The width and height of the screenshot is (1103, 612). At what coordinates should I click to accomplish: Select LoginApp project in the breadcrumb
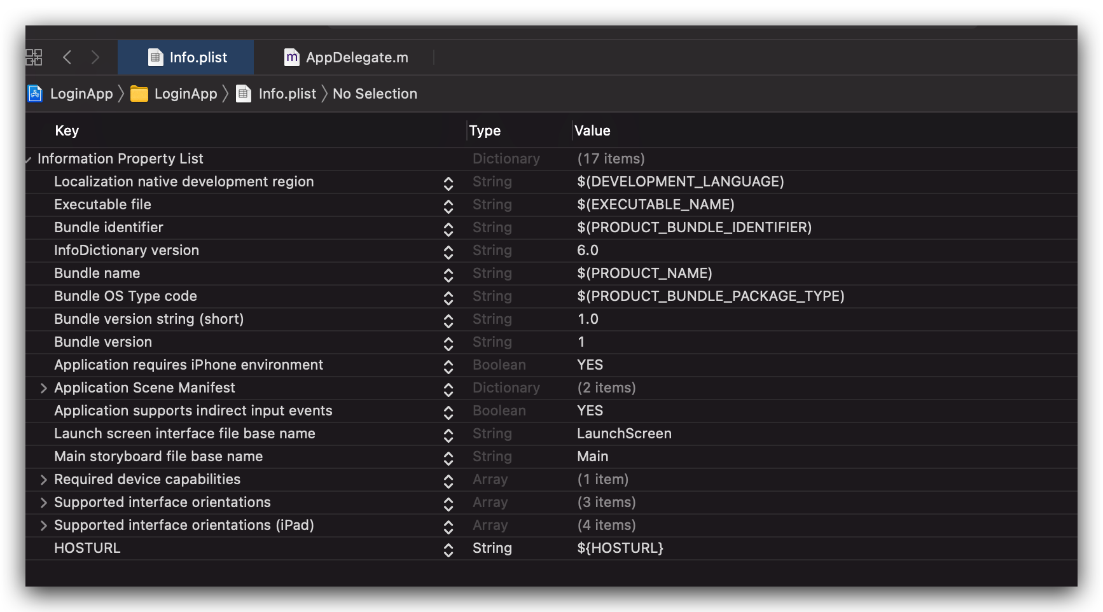coord(81,94)
